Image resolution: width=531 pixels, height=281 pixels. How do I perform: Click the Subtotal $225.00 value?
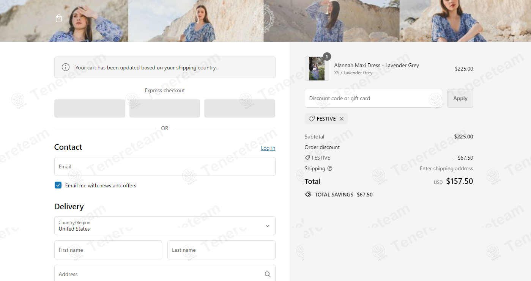click(463, 137)
